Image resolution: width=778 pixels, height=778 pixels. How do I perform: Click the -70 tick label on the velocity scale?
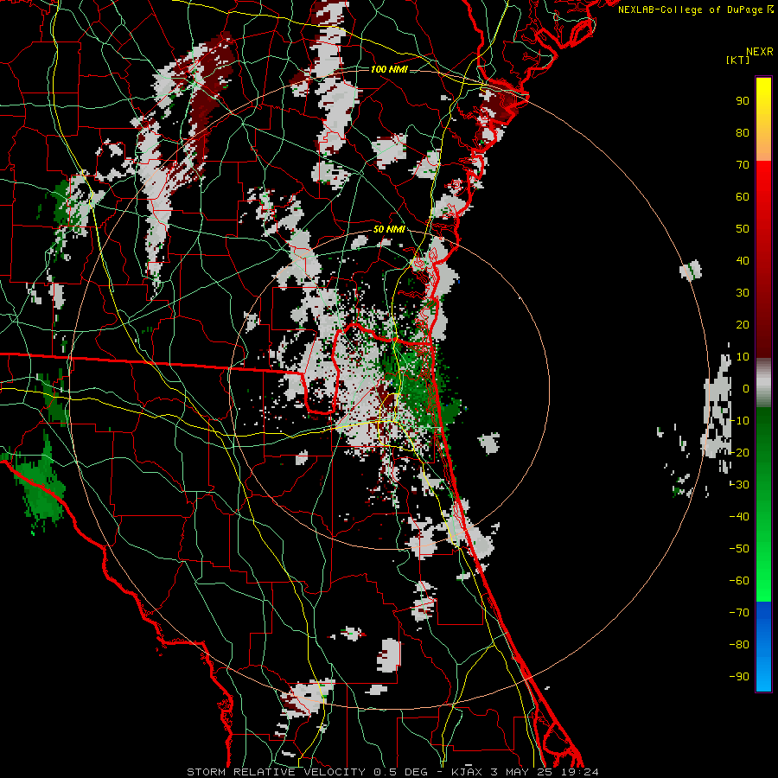tap(739, 613)
